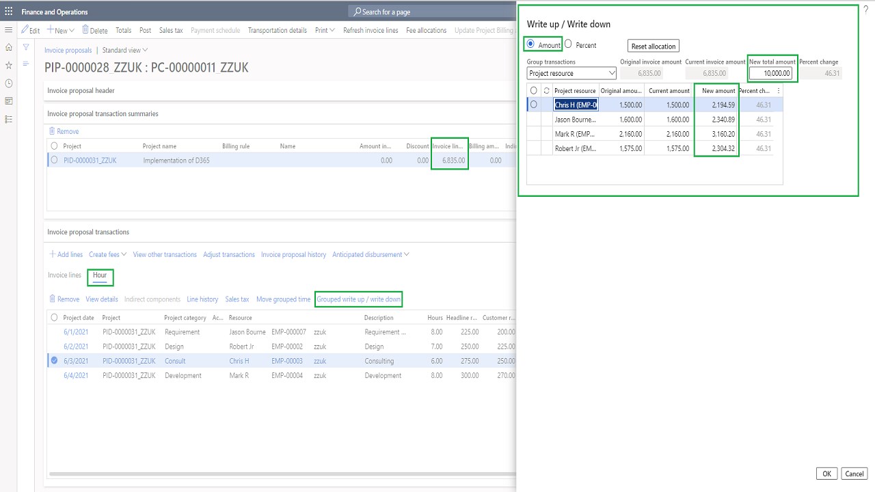Select the Amount radio button
The image size is (875, 492).
(531, 44)
